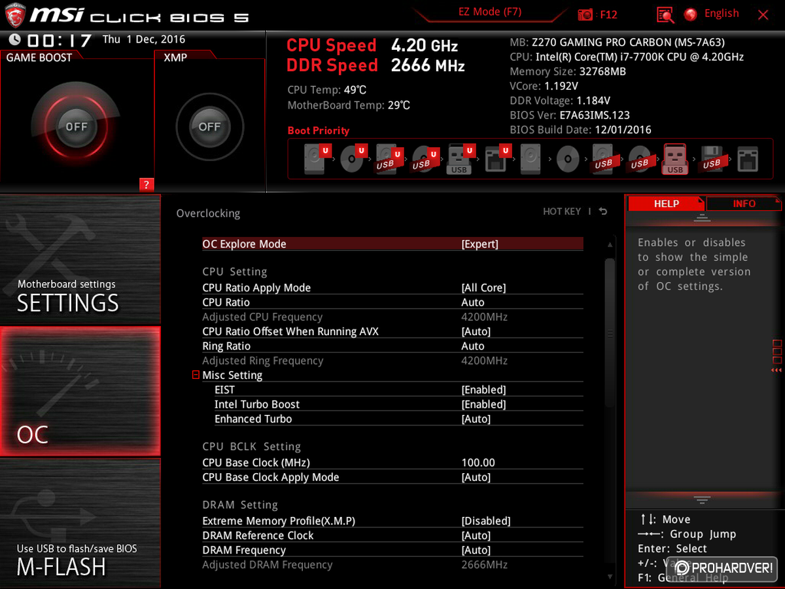
Task: Click the MotherBoard Temp 29℃ reading
Action: (x=349, y=105)
